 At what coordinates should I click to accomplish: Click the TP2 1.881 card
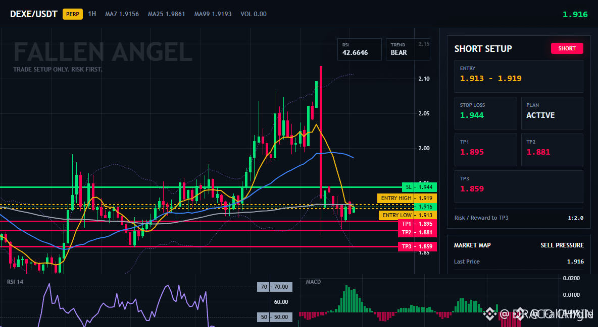click(552, 150)
